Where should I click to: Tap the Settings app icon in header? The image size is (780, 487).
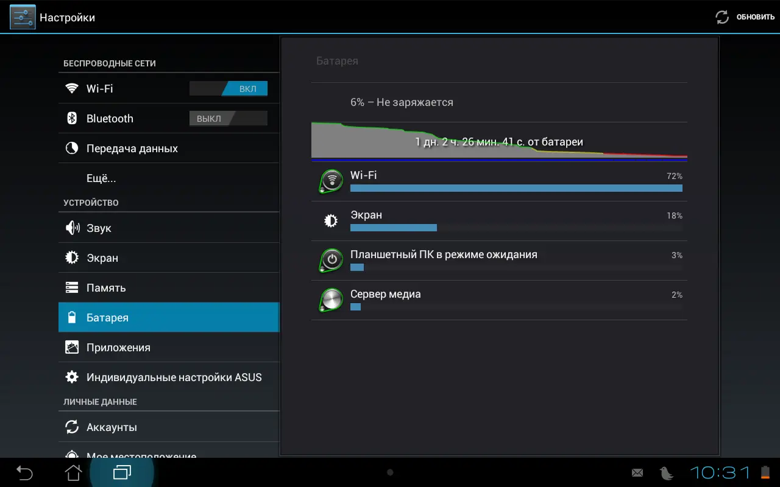click(23, 17)
